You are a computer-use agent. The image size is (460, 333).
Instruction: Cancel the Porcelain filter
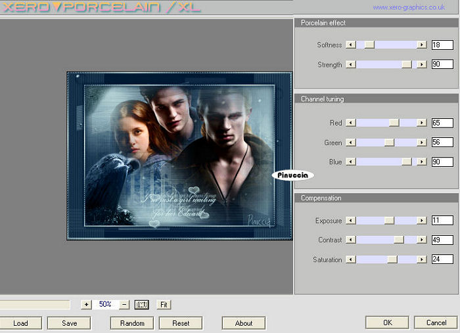tap(436, 322)
